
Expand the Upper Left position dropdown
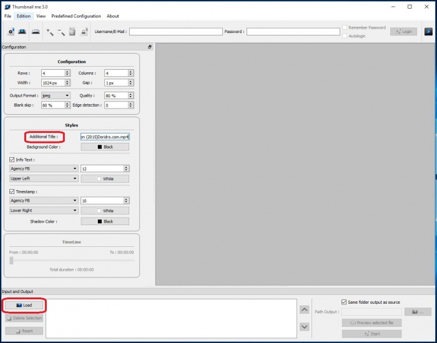click(44, 178)
